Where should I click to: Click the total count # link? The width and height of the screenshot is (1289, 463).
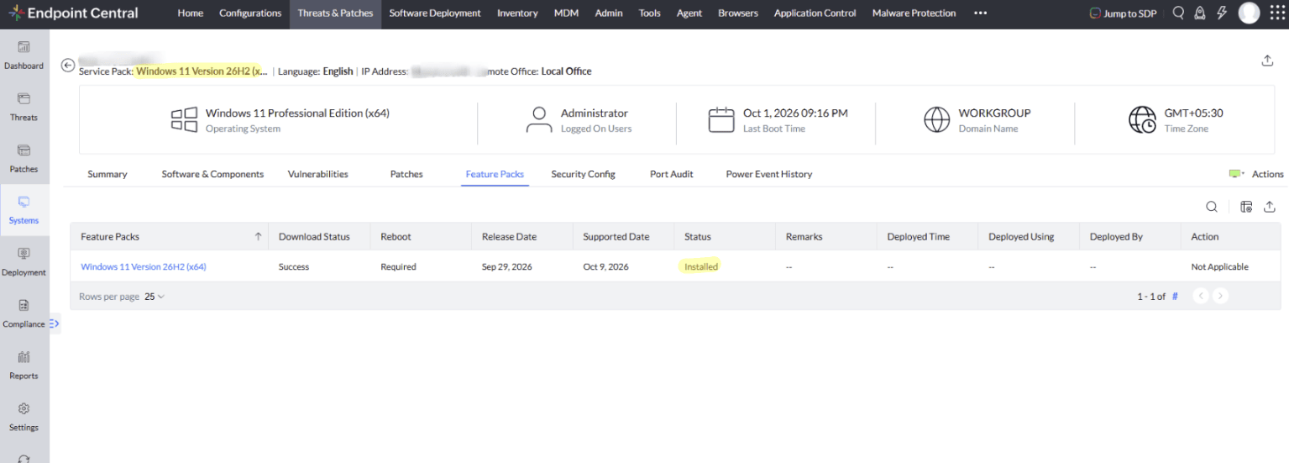(1175, 297)
